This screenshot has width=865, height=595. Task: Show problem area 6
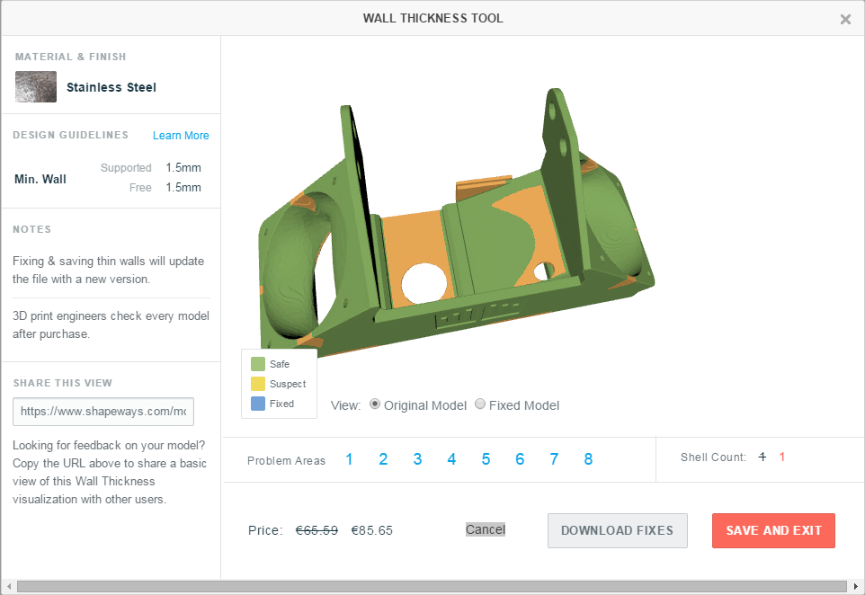(520, 458)
